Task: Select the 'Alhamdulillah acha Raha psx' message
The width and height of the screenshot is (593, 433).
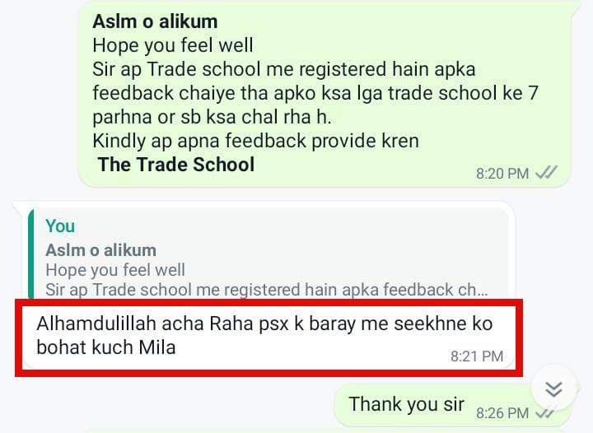Action: [268, 338]
